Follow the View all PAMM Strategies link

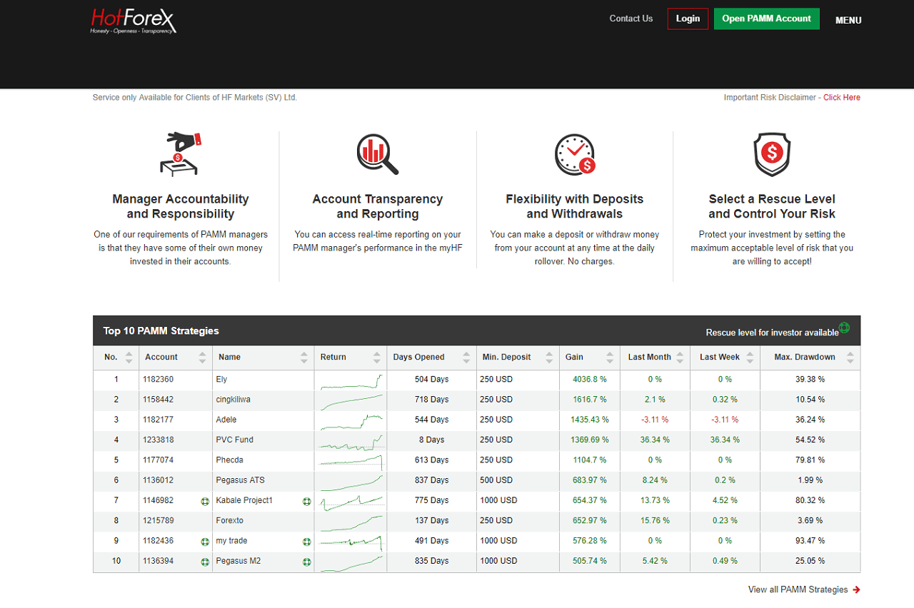[798, 589]
